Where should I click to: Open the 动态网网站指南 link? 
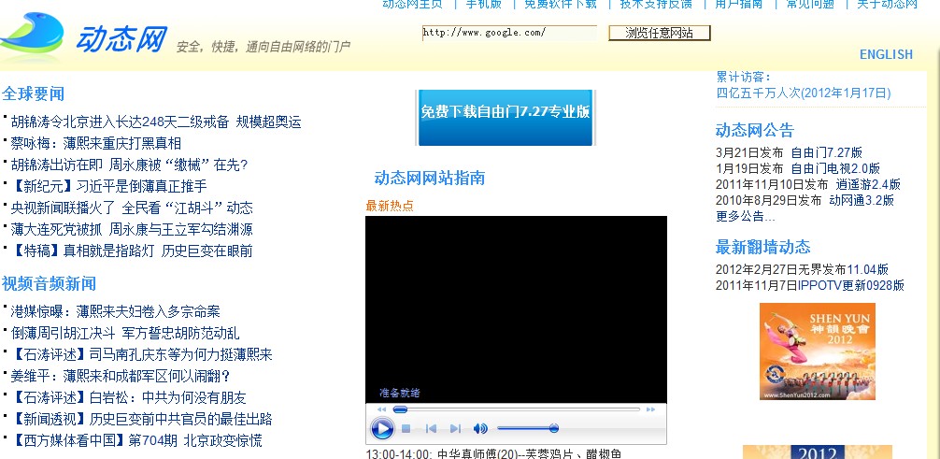(429, 178)
